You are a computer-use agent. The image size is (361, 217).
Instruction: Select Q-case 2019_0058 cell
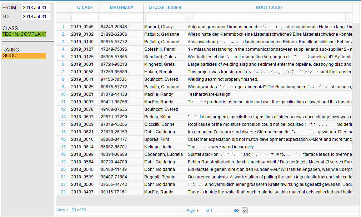[x=85, y=72]
